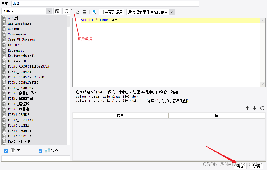Click the edit connection icon beside FRDemo
Viewport: 267px width, 170px height.
point(57,11)
